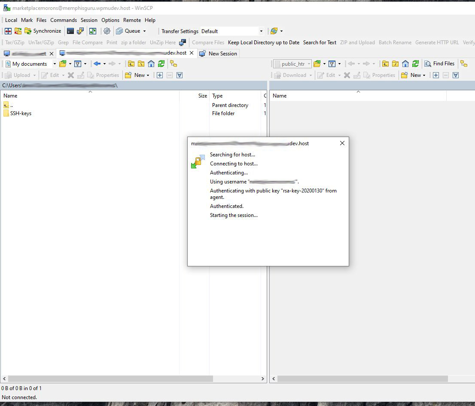Go to local parent directory icon
Screen dimensions: 475x406
pos(131,64)
